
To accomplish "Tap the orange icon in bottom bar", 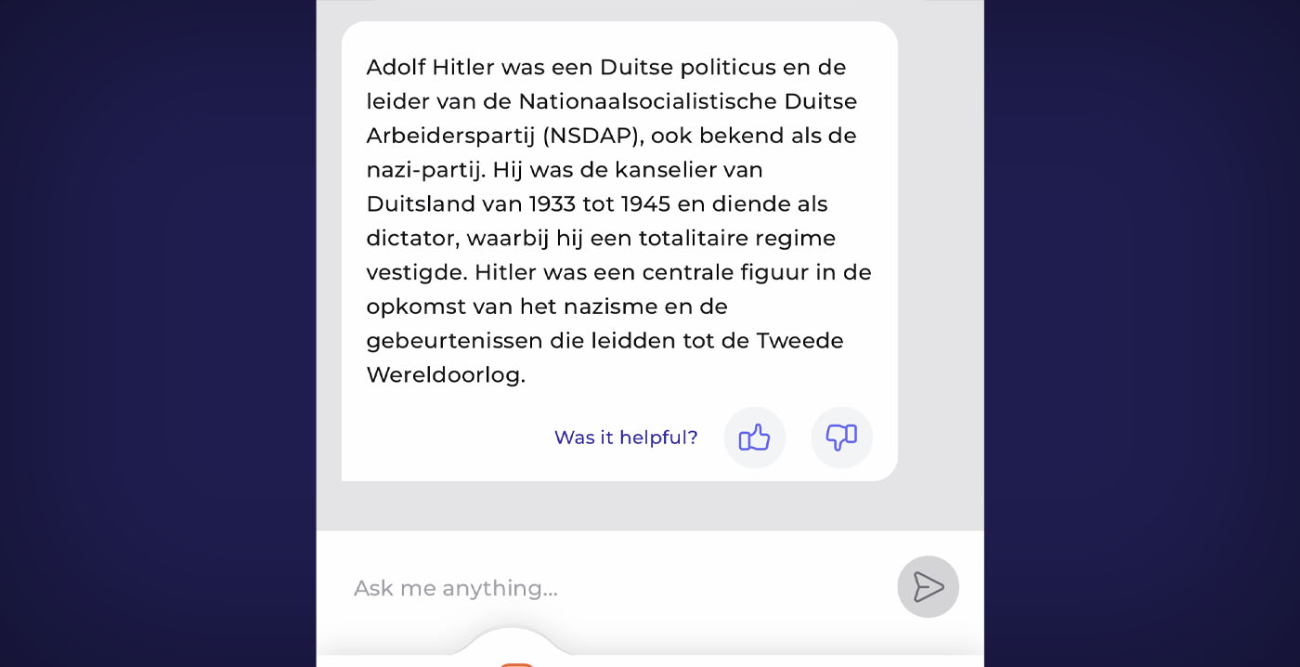I will (x=516, y=663).
